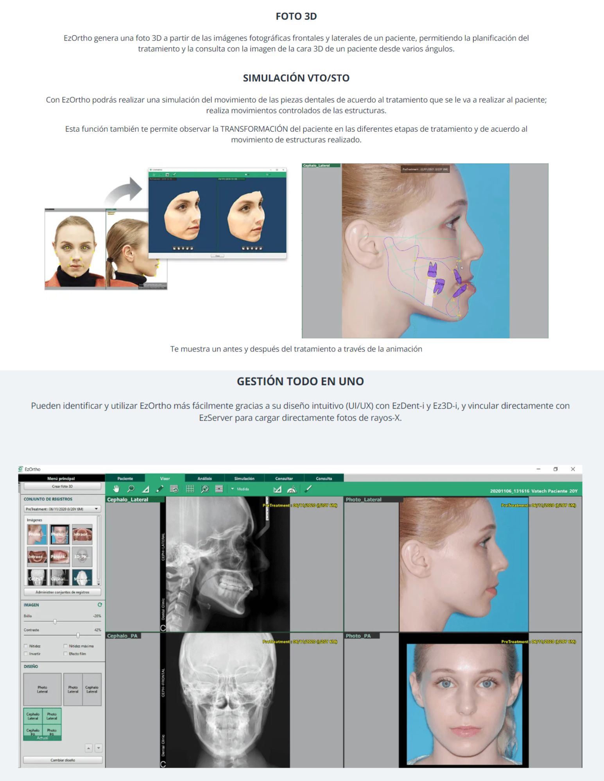The image size is (604, 781).
Task: Click the "42%" contrast value
Action: click(98, 630)
